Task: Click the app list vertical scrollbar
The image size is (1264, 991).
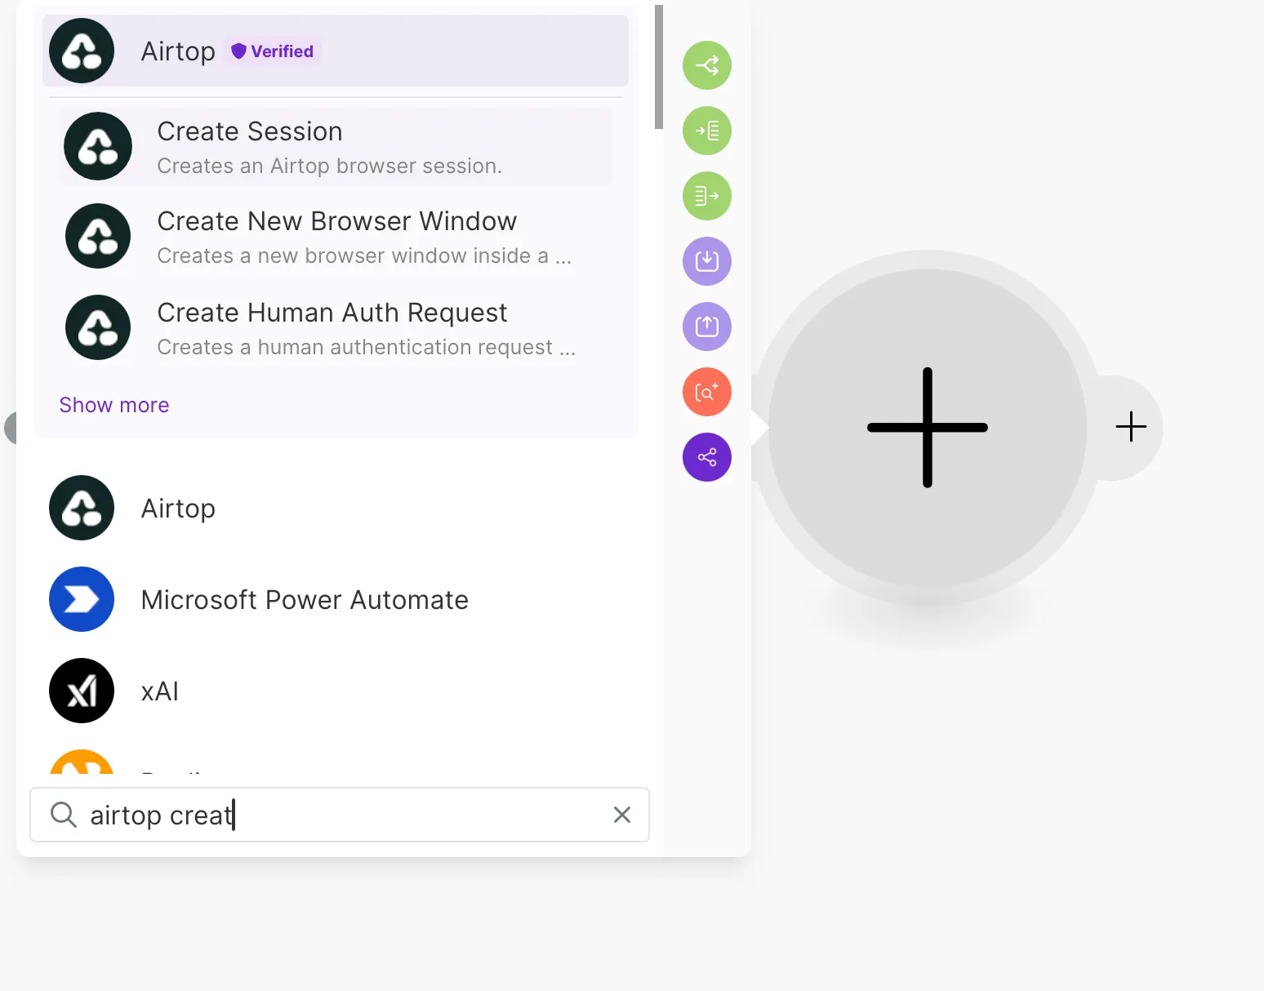Action: tap(659, 67)
